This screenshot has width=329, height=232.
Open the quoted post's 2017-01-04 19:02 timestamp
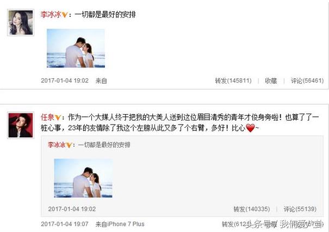point(72,209)
